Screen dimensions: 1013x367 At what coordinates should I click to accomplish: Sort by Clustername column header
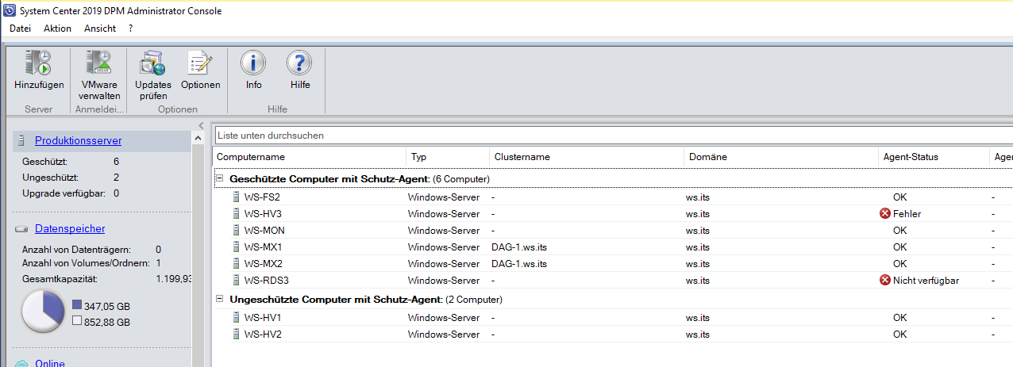point(587,157)
